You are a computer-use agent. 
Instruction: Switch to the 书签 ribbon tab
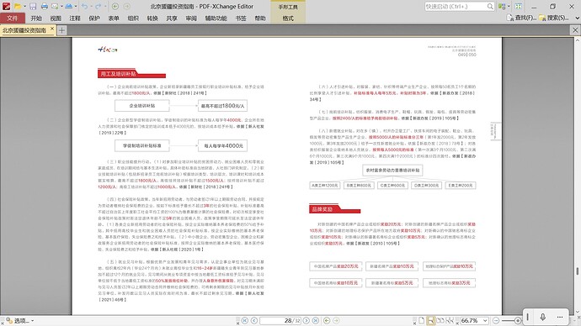(241, 18)
